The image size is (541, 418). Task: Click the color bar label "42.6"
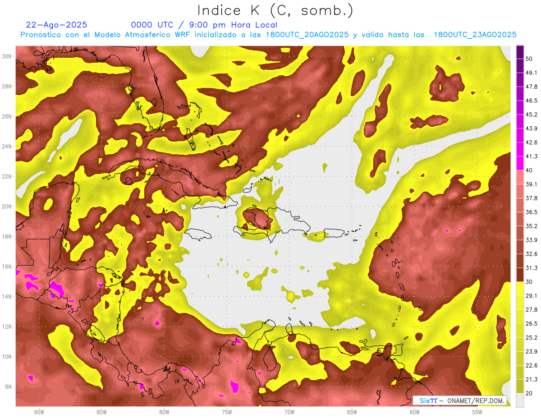532,142
